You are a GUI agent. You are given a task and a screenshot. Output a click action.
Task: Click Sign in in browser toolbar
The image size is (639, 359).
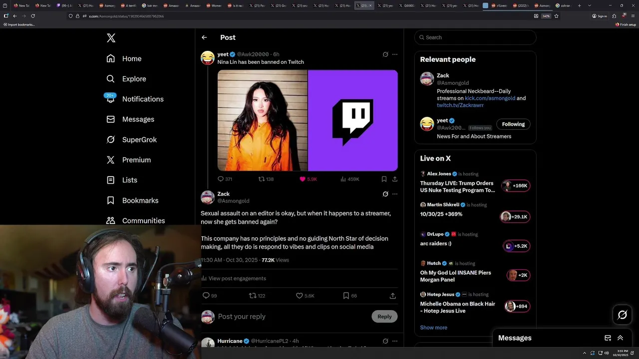coord(599,16)
